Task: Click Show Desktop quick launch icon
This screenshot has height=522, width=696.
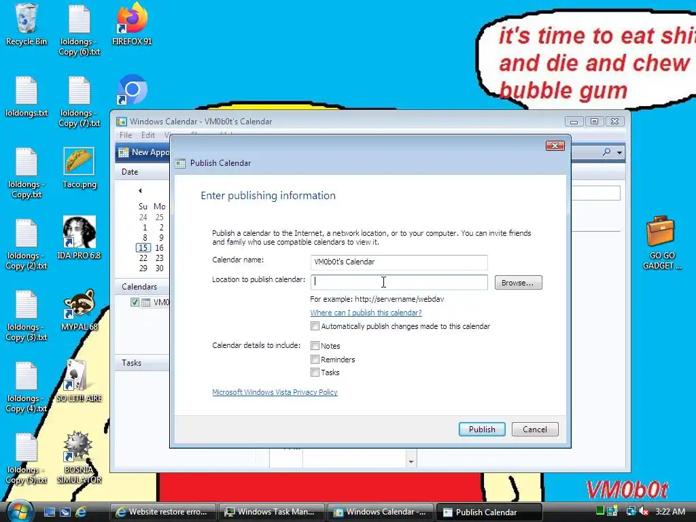Action: (x=49, y=512)
